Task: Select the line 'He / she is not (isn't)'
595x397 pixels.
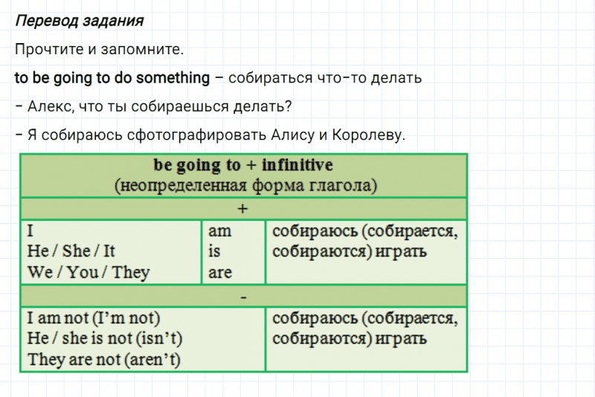Action: (105, 339)
